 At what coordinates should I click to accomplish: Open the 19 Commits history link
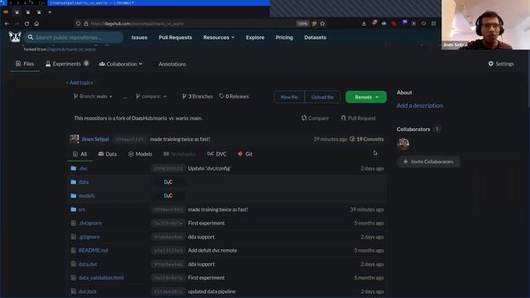pos(366,139)
